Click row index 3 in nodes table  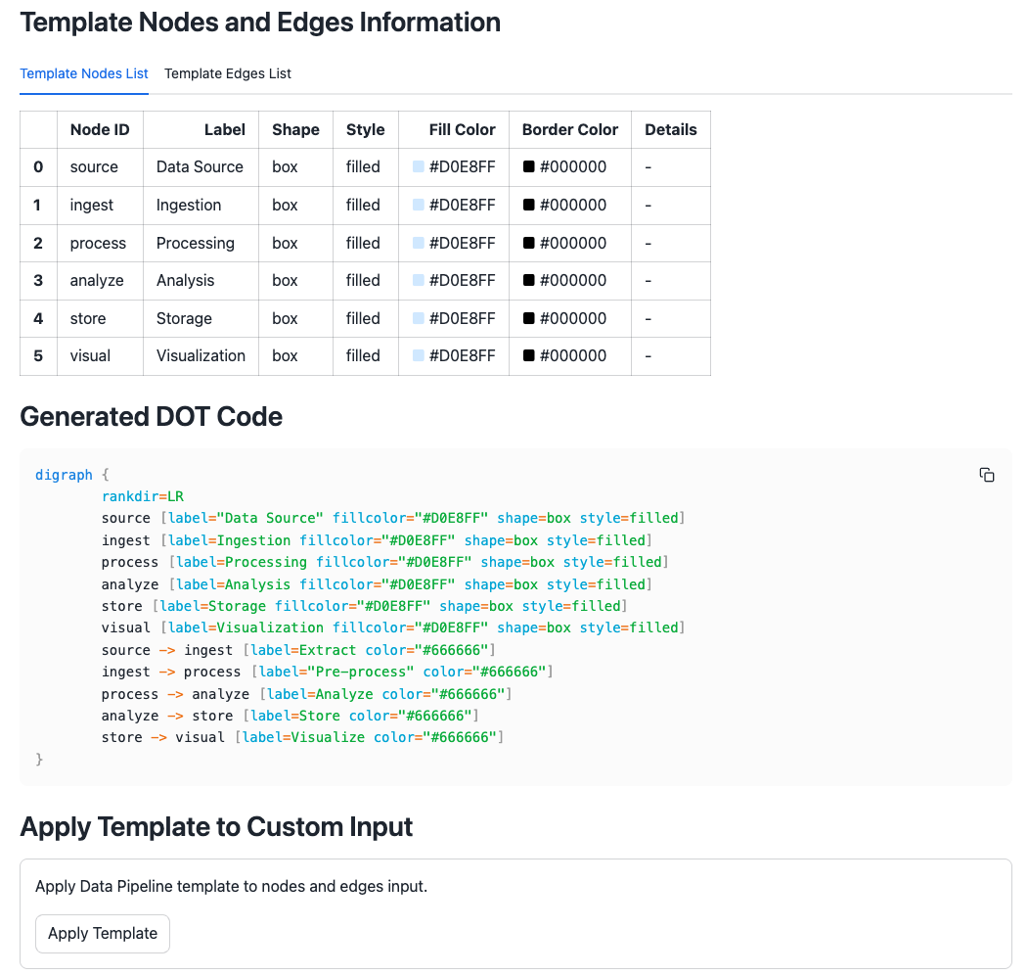coord(38,280)
